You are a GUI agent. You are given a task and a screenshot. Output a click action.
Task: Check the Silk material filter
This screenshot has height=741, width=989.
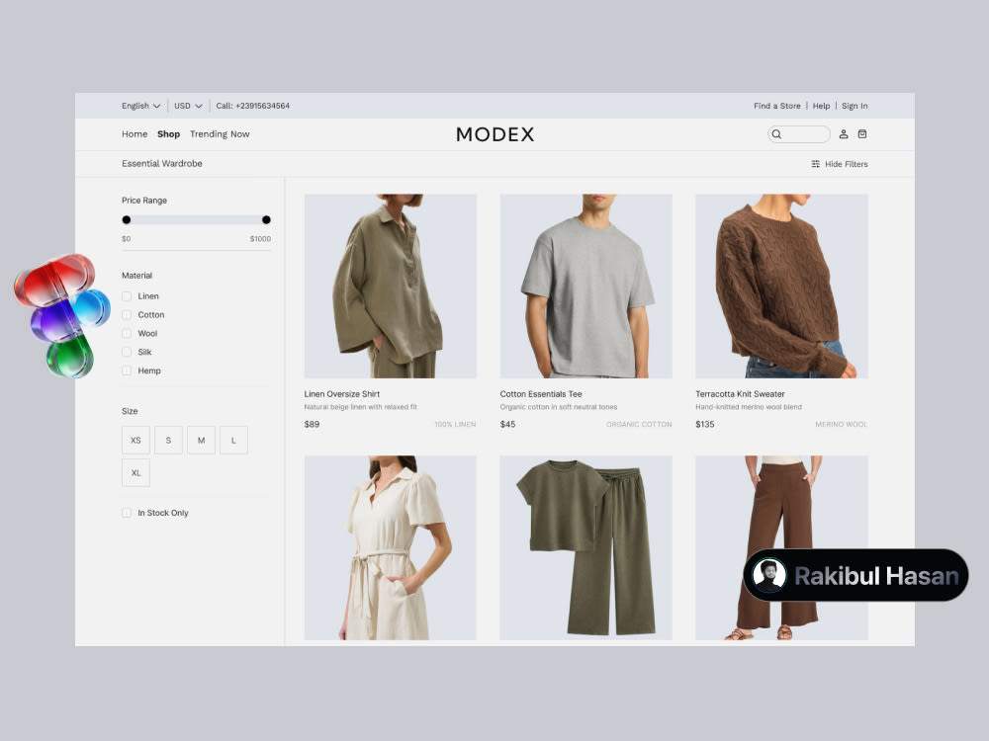pos(127,352)
